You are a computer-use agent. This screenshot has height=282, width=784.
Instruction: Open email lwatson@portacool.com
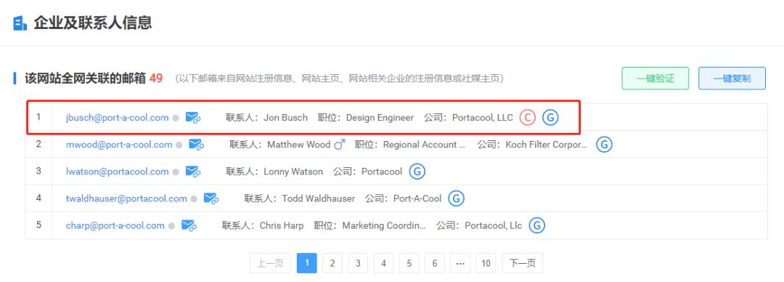pyautogui.click(x=117, y=172)
